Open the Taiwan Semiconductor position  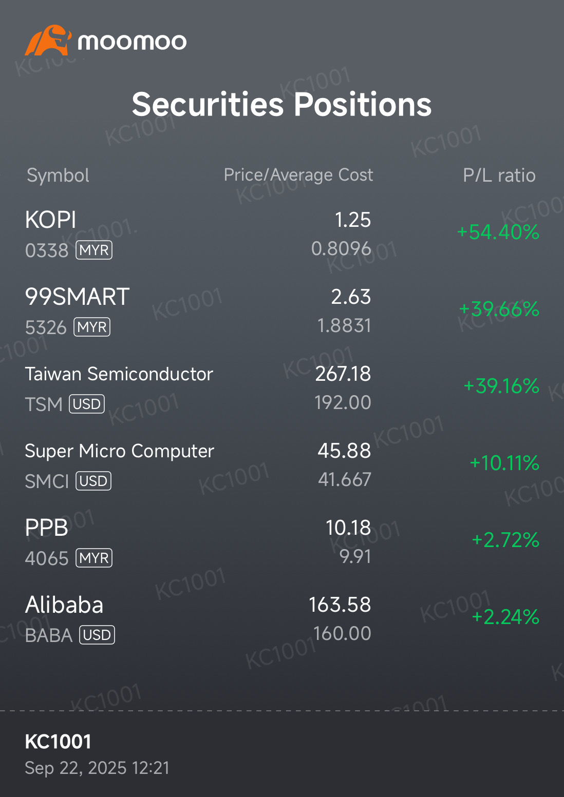[x=119, y=374]
